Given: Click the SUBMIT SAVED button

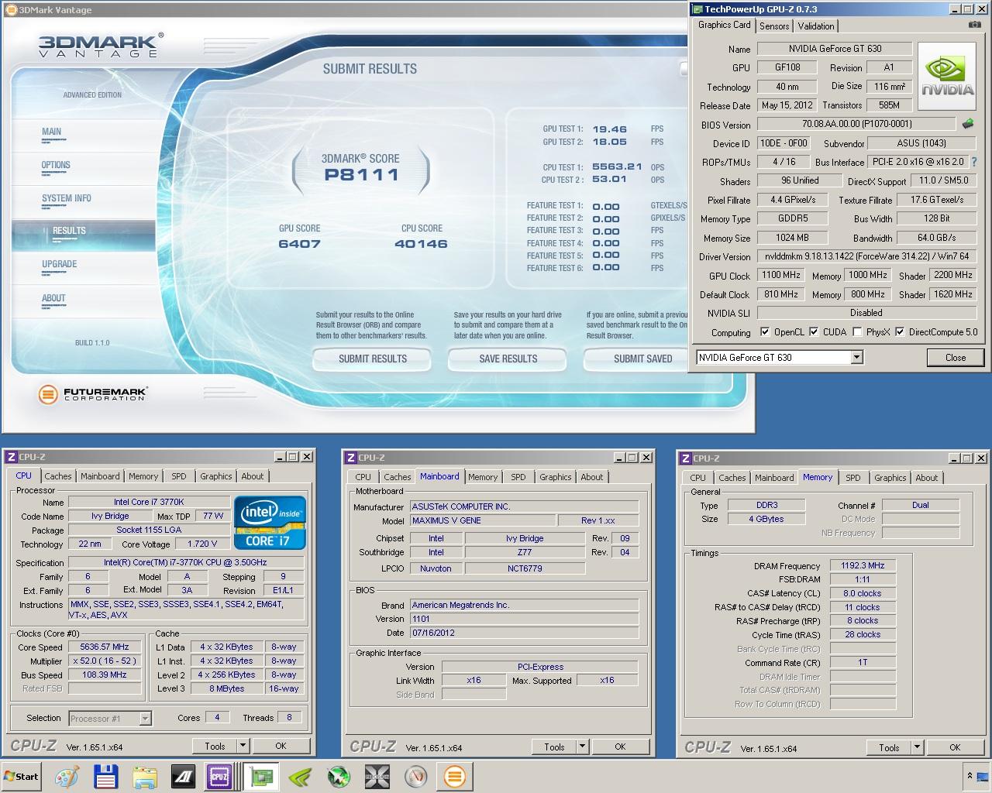Looking at the screenshot, I should (636, 359).
